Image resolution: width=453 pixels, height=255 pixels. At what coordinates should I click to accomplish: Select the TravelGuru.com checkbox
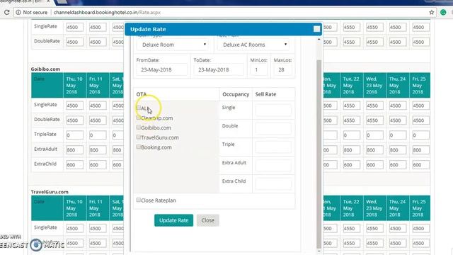tap(139, 137)
